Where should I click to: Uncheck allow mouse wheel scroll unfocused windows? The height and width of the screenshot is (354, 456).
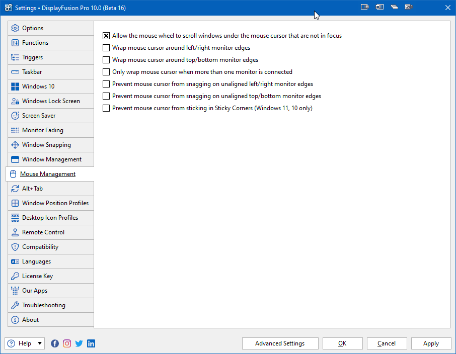(106, 36)
